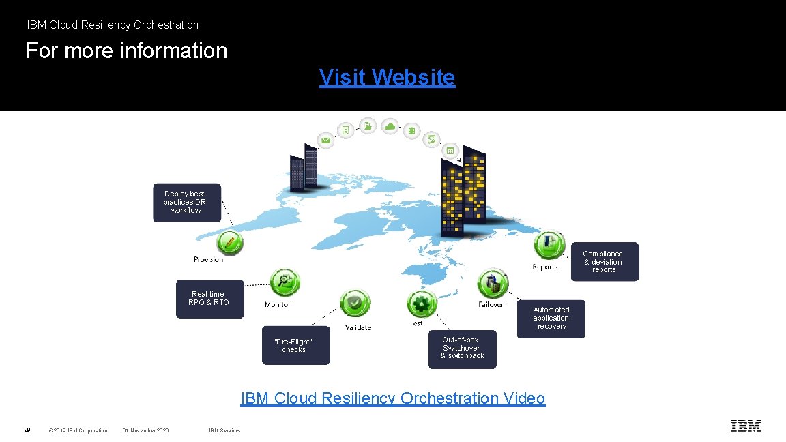The height and width of the screenshot is (442, 786).
Task: Select the Provision pencil icon
Action: 231,244
